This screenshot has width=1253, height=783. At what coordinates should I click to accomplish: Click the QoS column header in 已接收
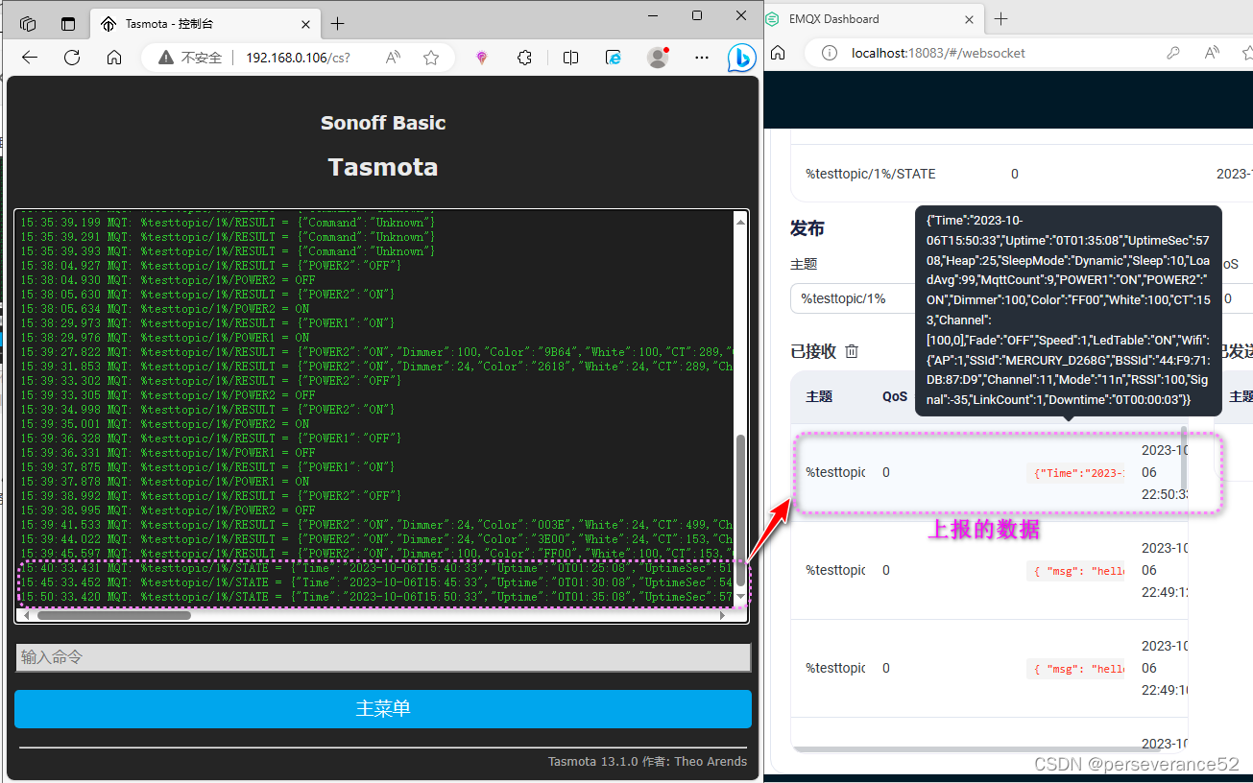895,396
